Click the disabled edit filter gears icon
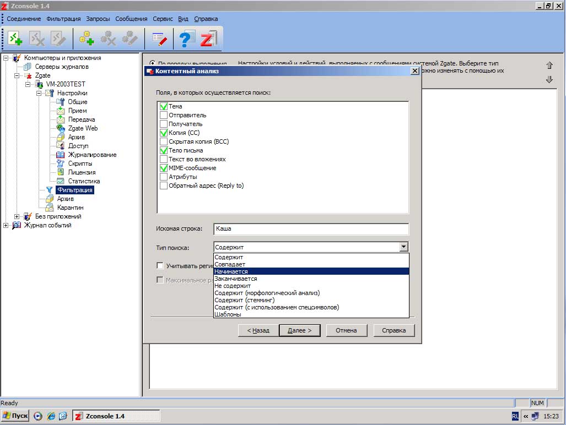 130,38
